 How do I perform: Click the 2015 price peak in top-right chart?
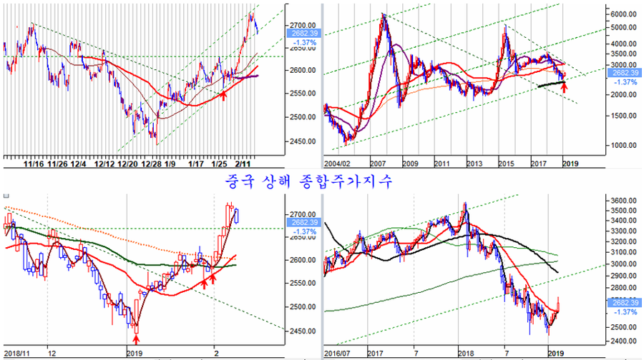point(505,27)
